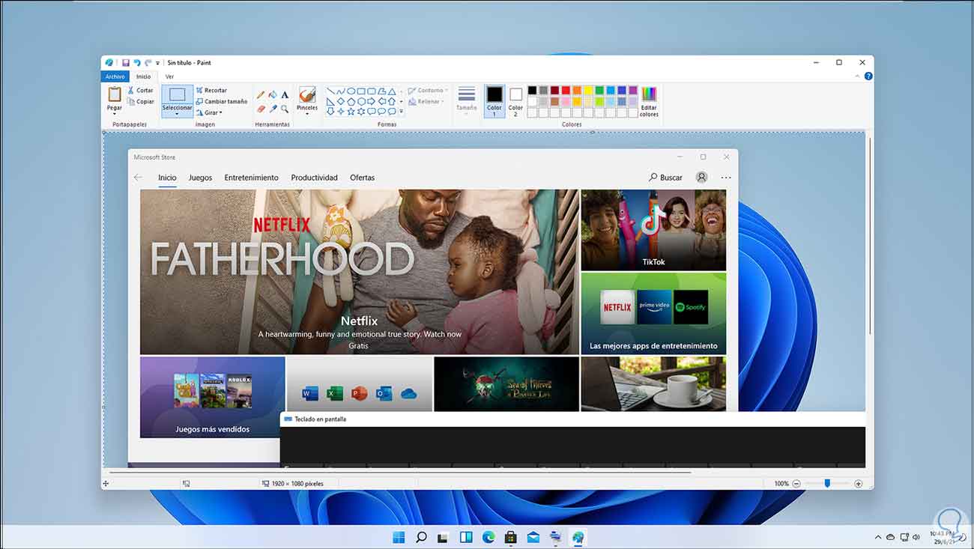Pick the yellow color swatch
974x549 pixels.
[588, 91]
